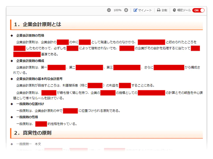Turn off the 暗記ツール ON toggle
The width and height of the screenshot is (213, 159).
(x=198, y=10)
